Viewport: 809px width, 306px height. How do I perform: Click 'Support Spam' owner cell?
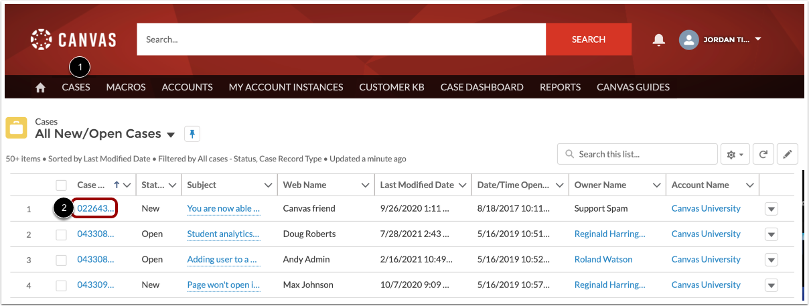(601, 208)
